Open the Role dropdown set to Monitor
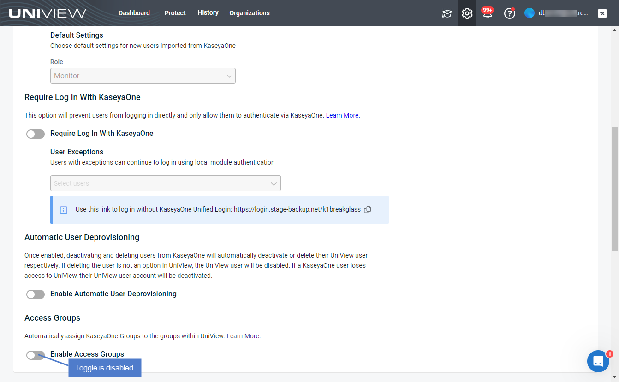Image resolution: width=619 pixels, height=382 pixels. click(143, 76)
